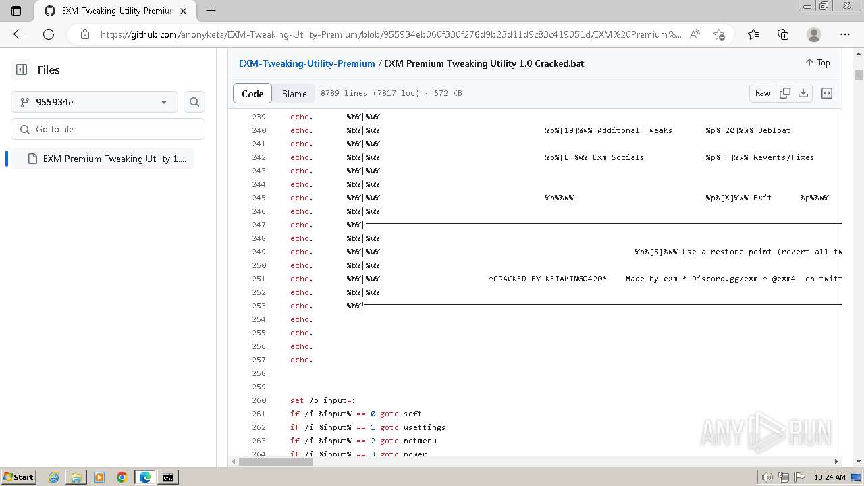Click line number 260
Viewport: 864px width, 486px height.
[x=259, y=400]
